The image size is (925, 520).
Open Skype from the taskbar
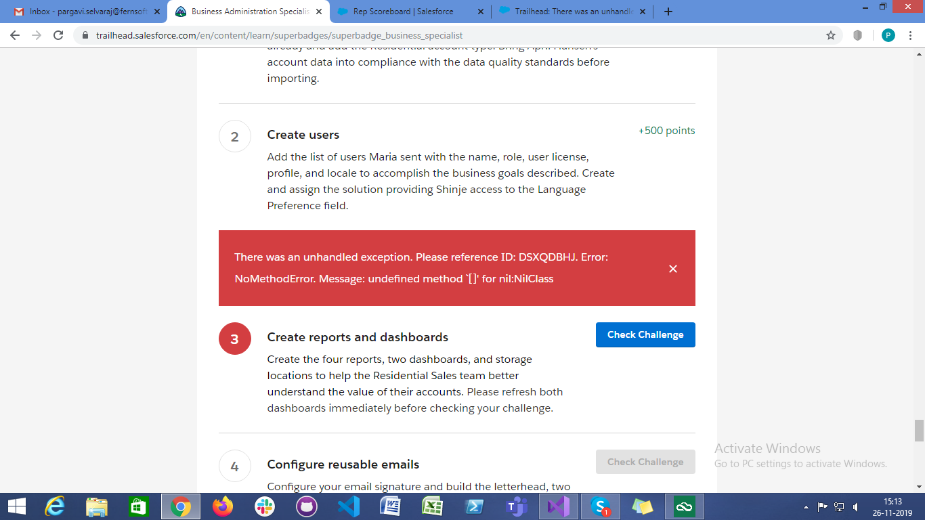[x=601, y=506]
